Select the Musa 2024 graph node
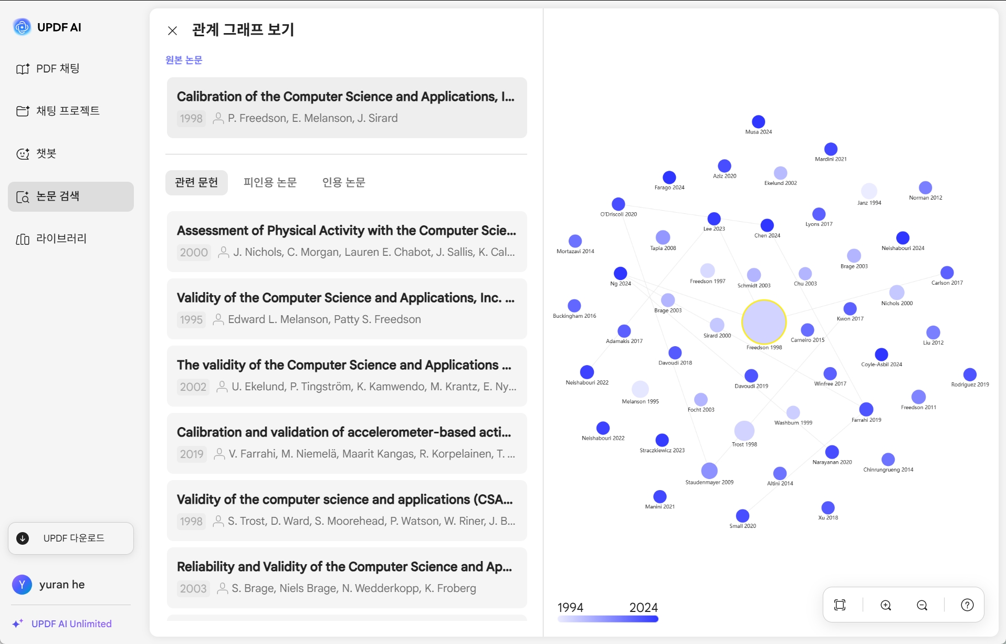The image size is (1006, 644). (x=758, y=121)
